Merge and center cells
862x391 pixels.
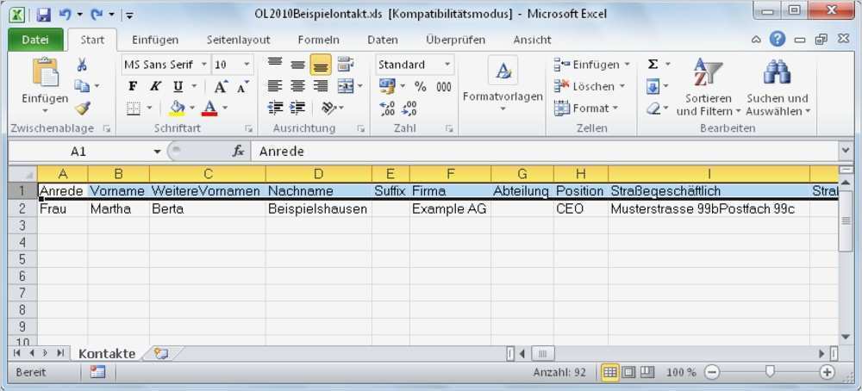[346, 86]
